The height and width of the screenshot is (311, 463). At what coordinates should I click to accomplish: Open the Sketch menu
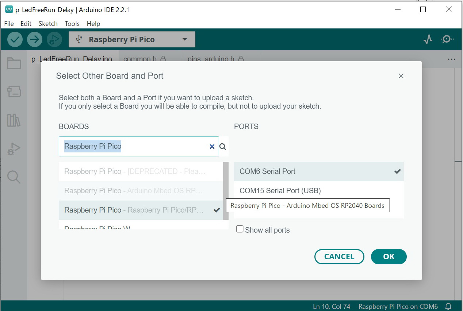coord(48,24)
